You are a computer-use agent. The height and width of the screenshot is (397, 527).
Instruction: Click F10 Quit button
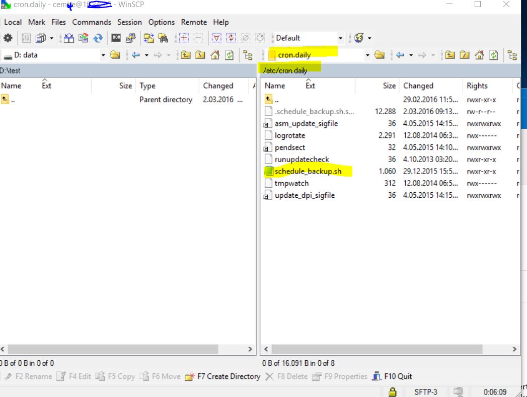[392, 376]
